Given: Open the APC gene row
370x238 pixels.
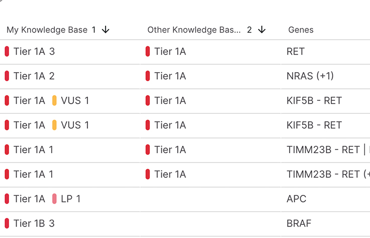Looking at the screenshot, I should (x=296, y=199).
